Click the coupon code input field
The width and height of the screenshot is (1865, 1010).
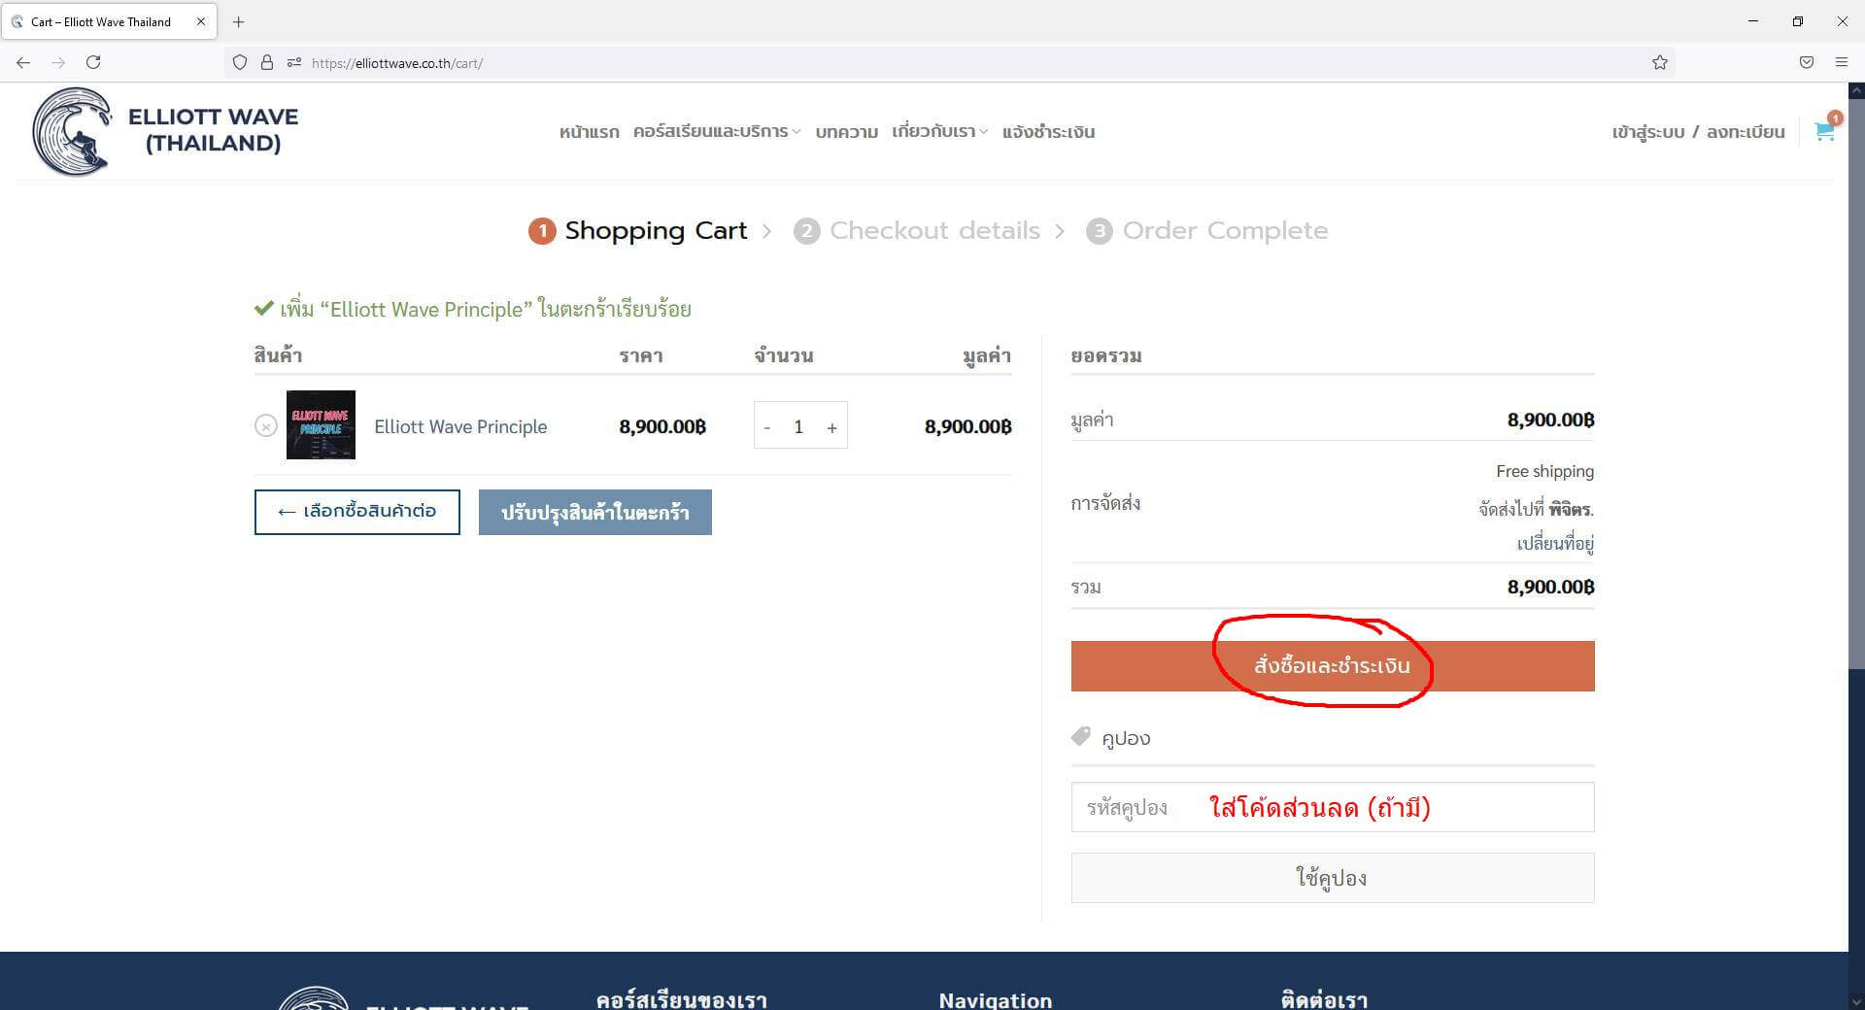coord(1332,807)
